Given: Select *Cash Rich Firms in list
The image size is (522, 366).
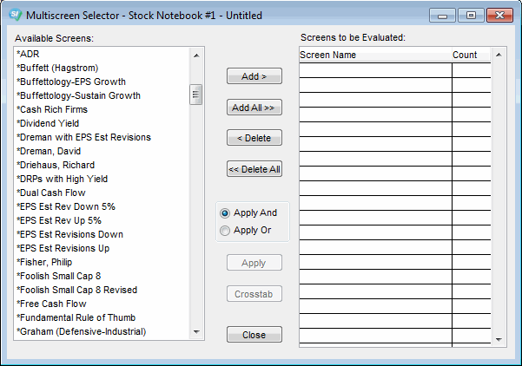Looking at the screenshot, I should tap(52, 109).
